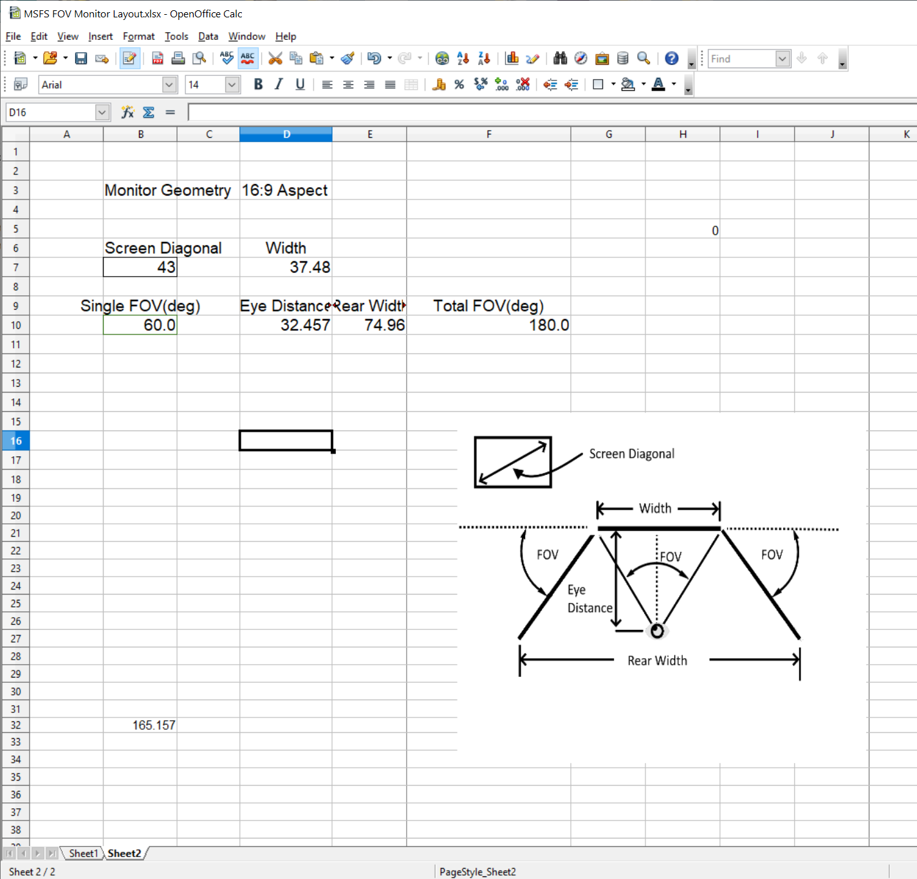Click the Function Wizard icon
Screen dimensions: 917x879
click(x=127, y=113)
